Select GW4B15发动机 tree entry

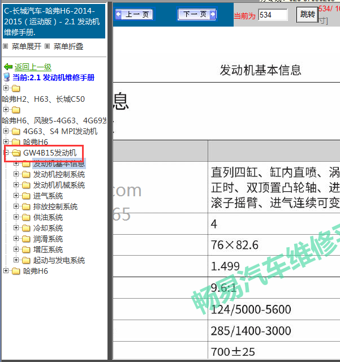[x=50, y=153]
